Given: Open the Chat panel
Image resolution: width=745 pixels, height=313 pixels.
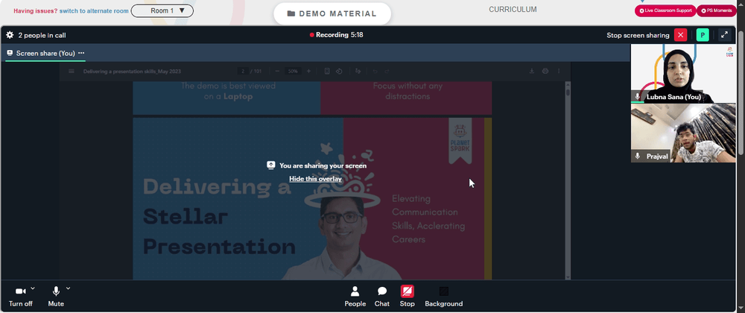Looking at the screenshot, I should 382,297.
